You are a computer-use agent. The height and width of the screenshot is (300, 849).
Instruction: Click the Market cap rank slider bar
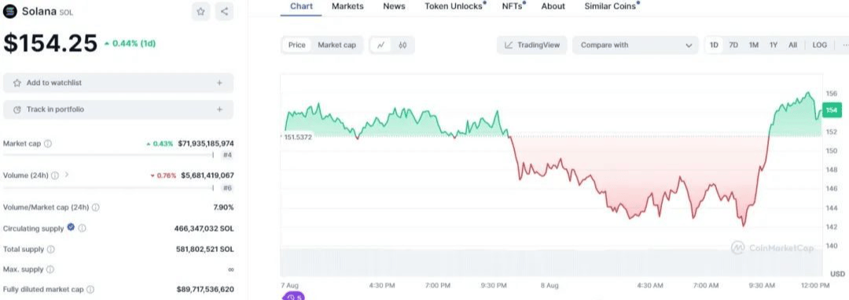108,155
